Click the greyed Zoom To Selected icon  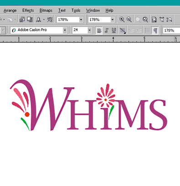point(138,20)
